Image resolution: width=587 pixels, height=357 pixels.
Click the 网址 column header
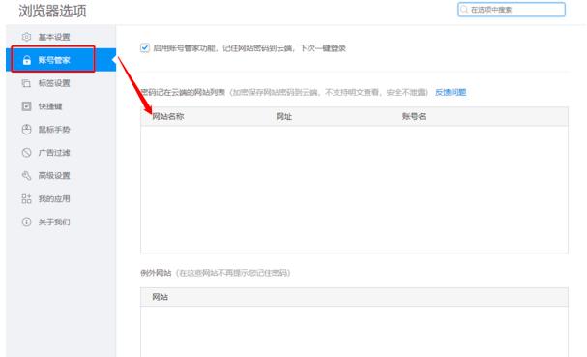pyautogui.click(x=283, y=116)
